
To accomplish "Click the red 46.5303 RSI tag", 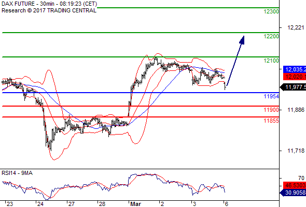I will [295, 185].
